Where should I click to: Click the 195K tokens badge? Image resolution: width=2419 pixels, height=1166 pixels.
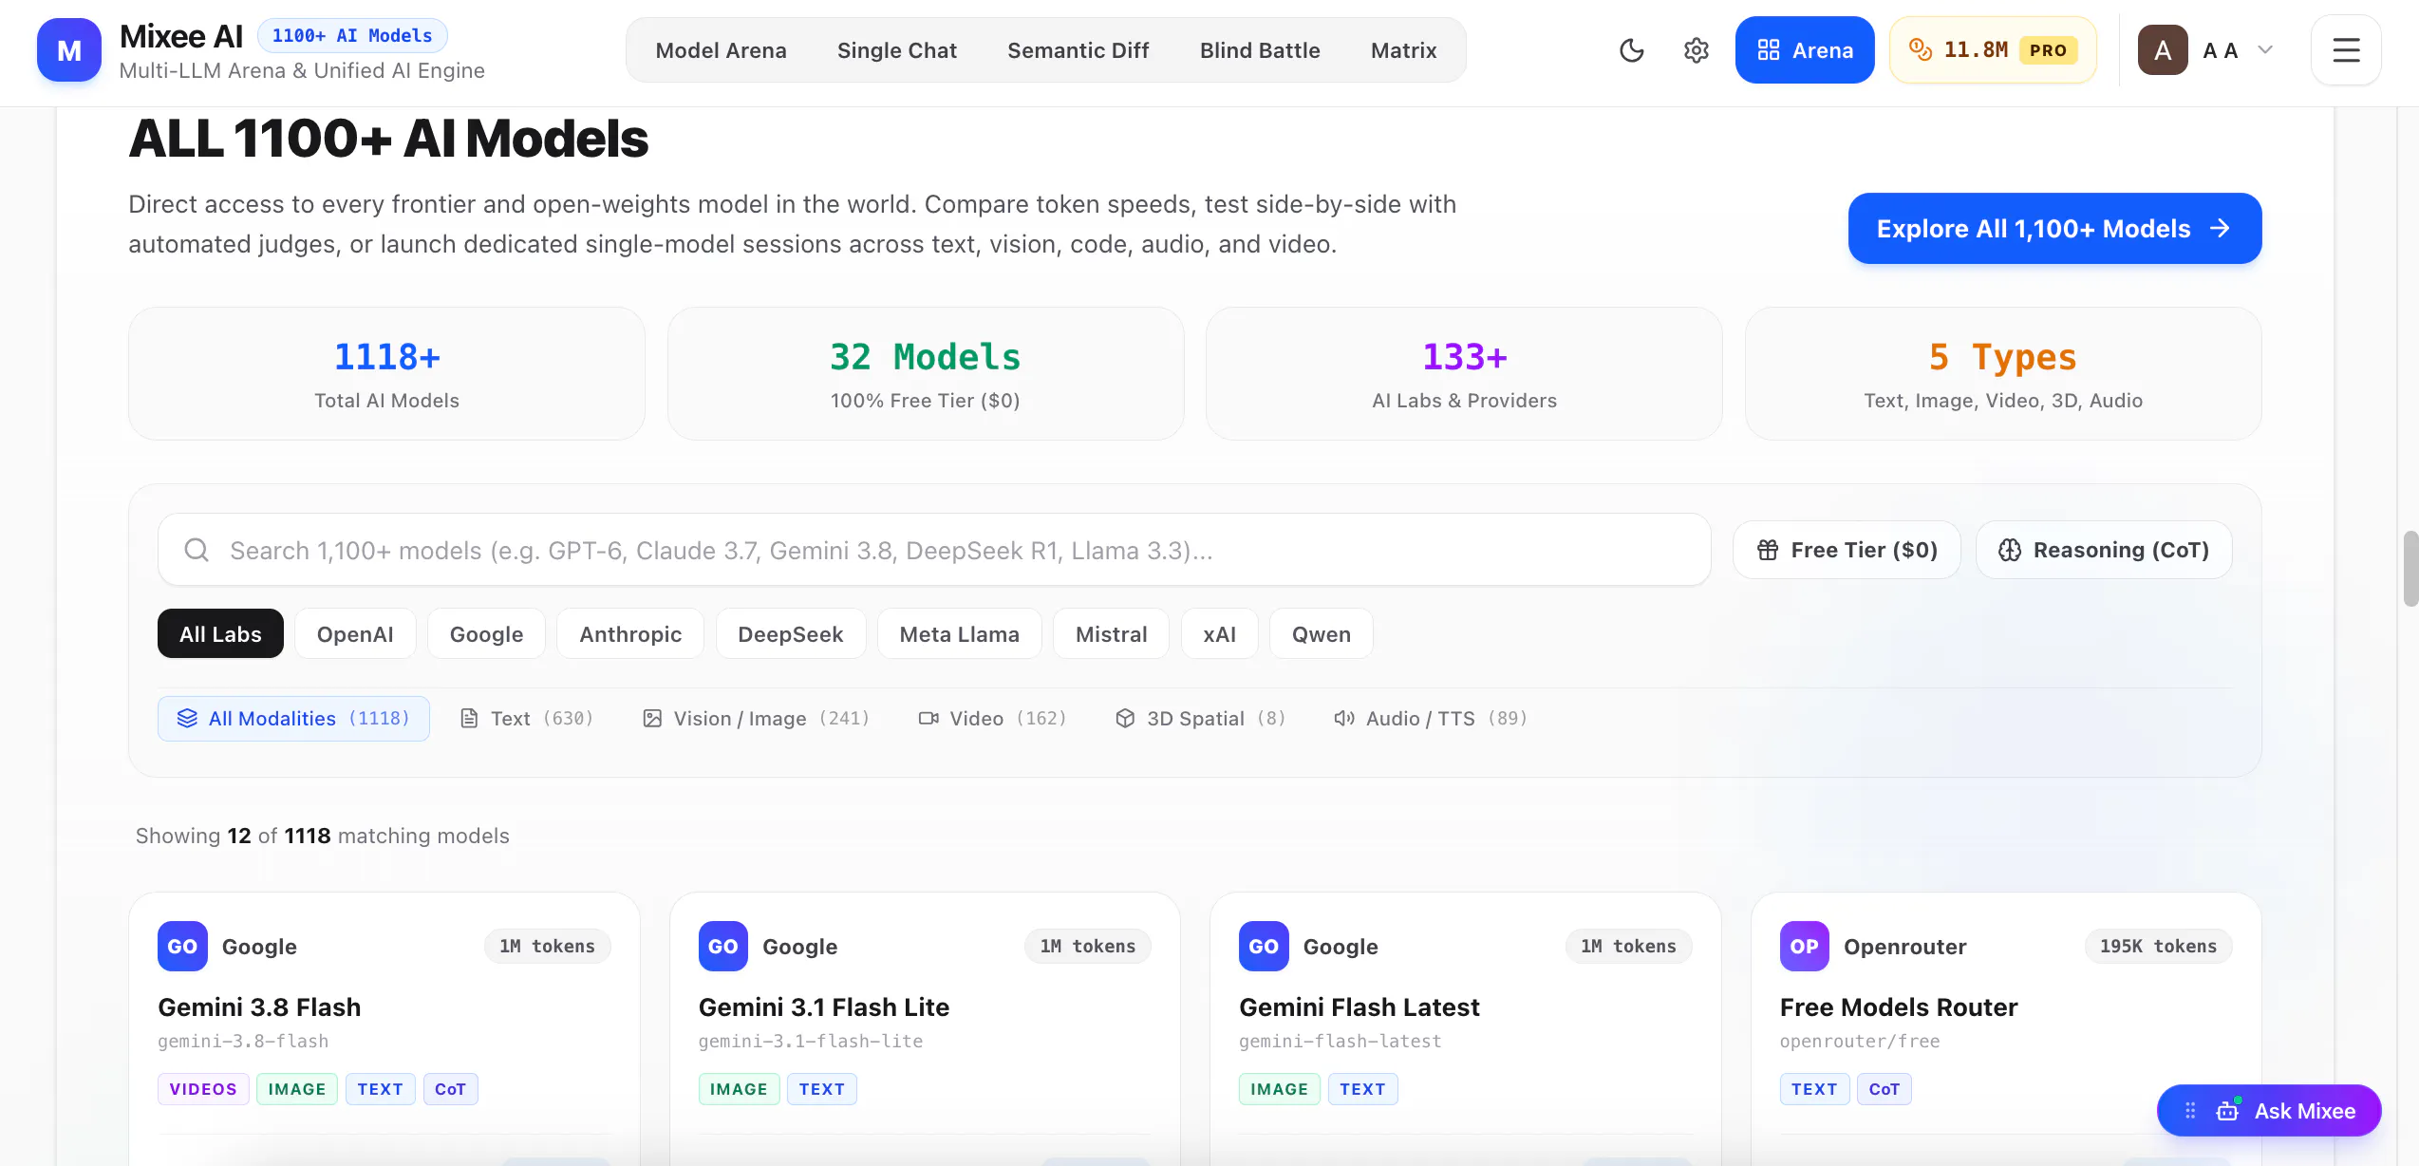pyautogui.click(x=2158, y=947)
